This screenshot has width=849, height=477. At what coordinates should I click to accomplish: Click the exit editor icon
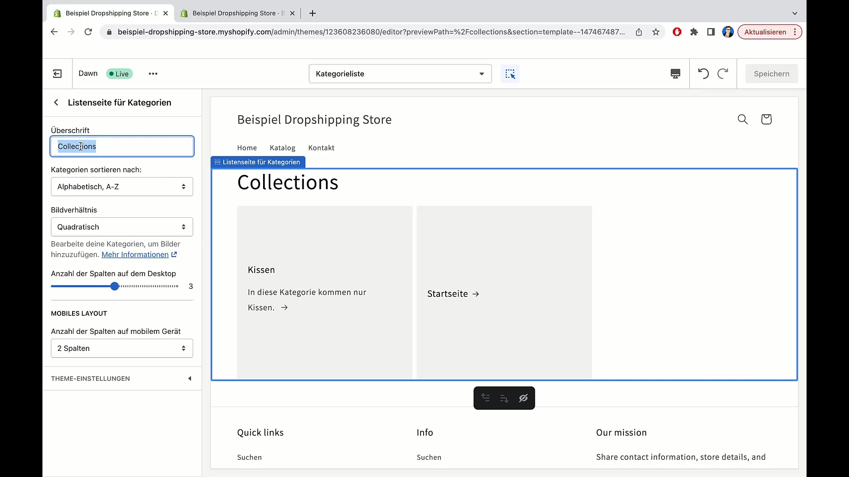[x=57, y=74]
